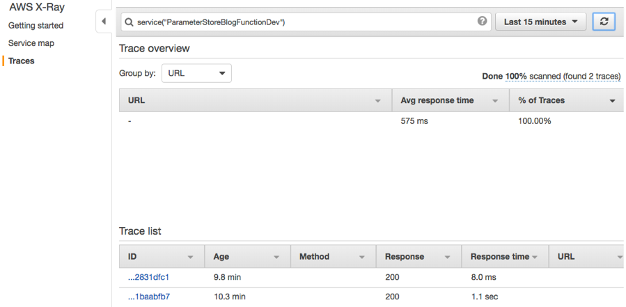Click the Trace overview heading
Image resolution: width=626 pixels, height=307 pixels.
[x=155, y=49]
